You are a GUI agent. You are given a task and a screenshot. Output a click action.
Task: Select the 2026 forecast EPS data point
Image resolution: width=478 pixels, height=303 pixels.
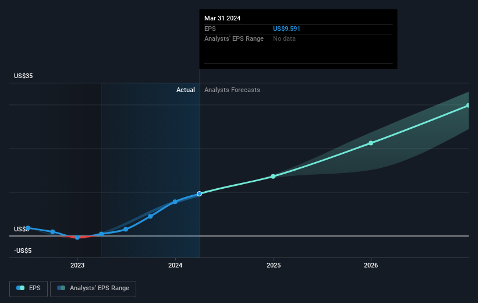coord(371,143)
